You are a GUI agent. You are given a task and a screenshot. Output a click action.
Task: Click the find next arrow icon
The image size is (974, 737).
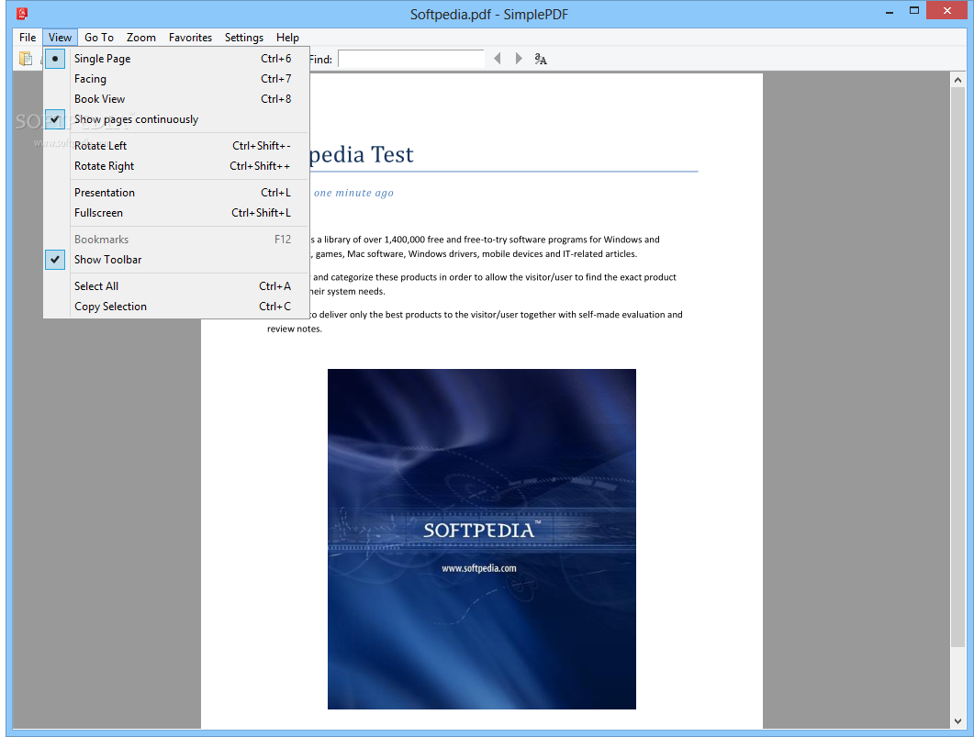(519, 59)
